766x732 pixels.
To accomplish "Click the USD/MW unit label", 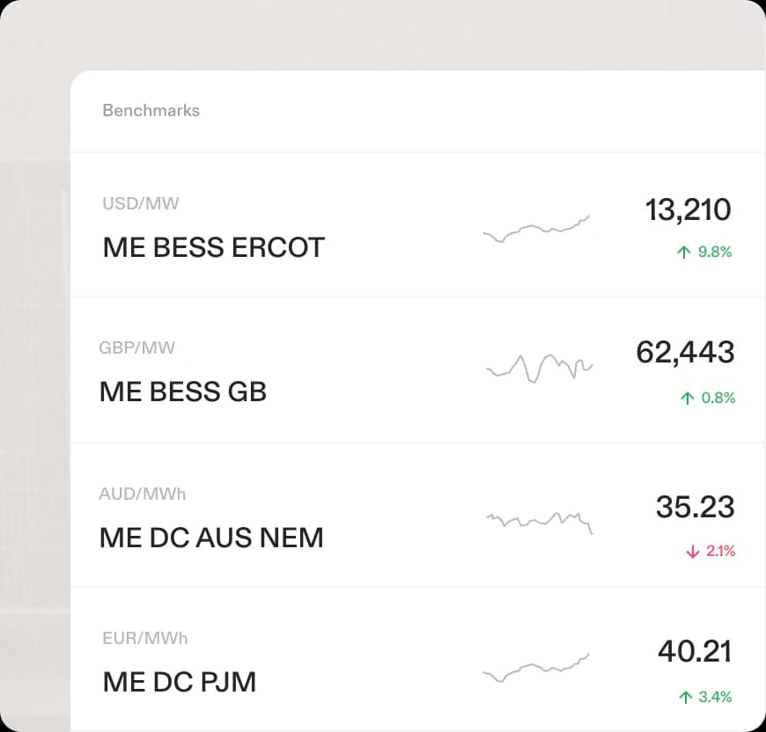I will [x=141, y=203].
